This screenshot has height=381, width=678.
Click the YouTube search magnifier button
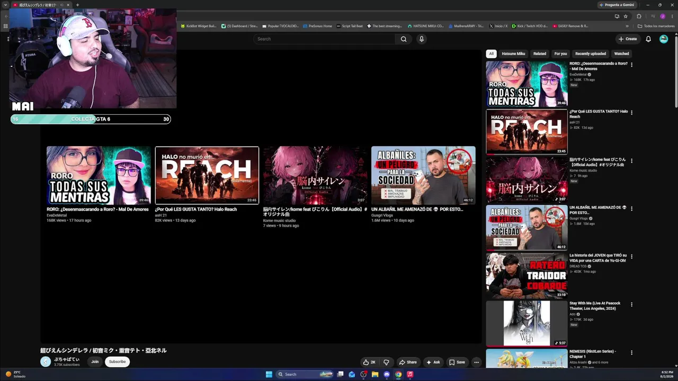click(x=404, y=39)
